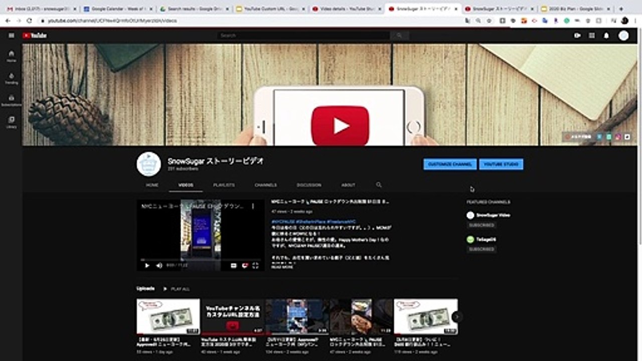Open the YouTube custom URL tutorial thumbnail
Screen dimensions: 642x361
click(232, 316)
